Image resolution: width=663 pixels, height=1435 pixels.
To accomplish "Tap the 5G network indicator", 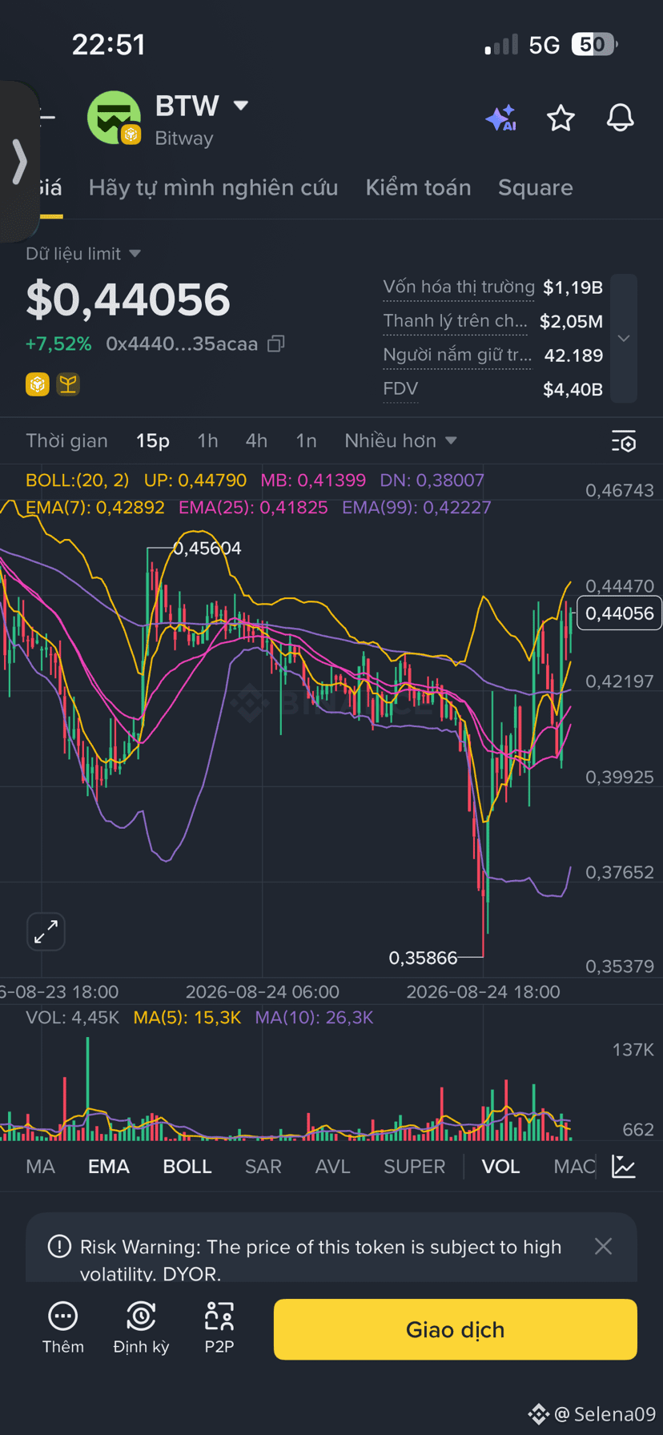I will pyautogui.click(x=544, y=45).
